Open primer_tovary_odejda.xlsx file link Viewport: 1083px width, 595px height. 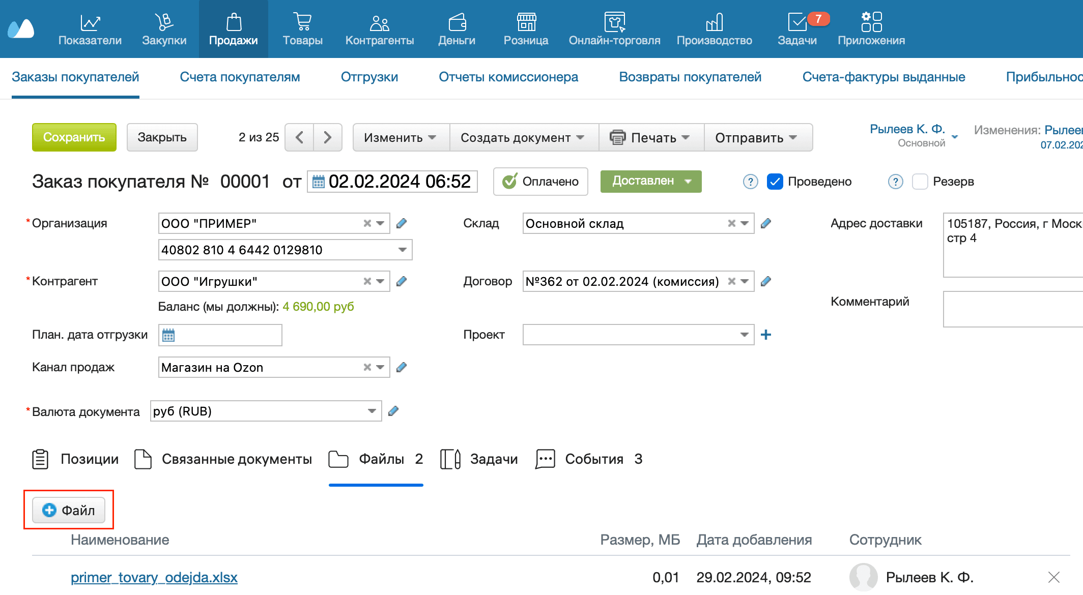[x=154, y=577]
